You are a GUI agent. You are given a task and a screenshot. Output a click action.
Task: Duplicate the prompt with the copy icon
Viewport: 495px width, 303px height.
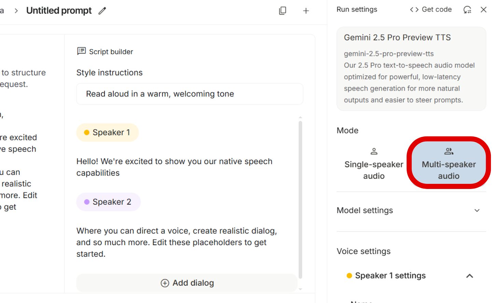(282, 11)
